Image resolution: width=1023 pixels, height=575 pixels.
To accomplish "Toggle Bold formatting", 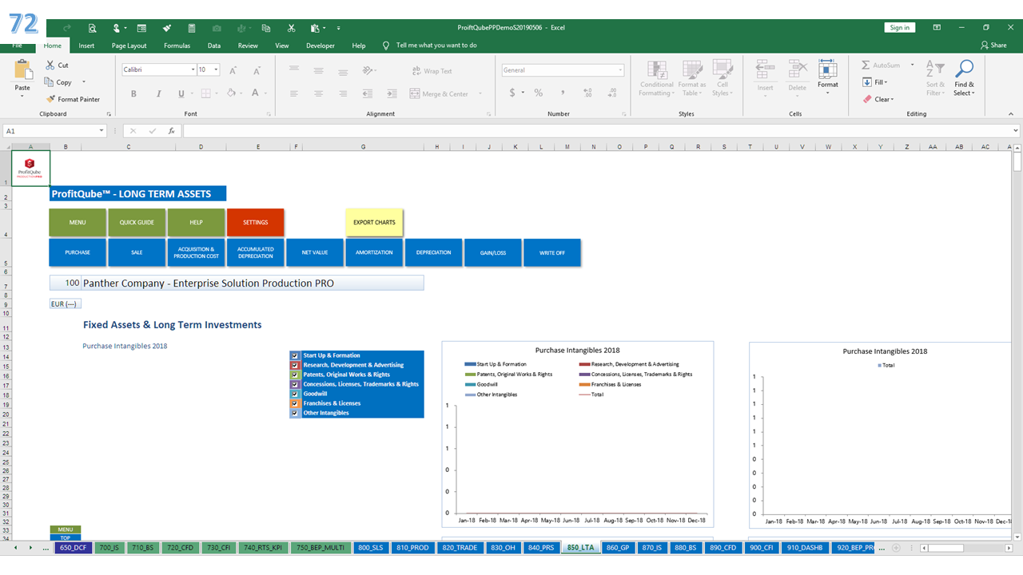I will pyautogui.click(x=133, y=93).
